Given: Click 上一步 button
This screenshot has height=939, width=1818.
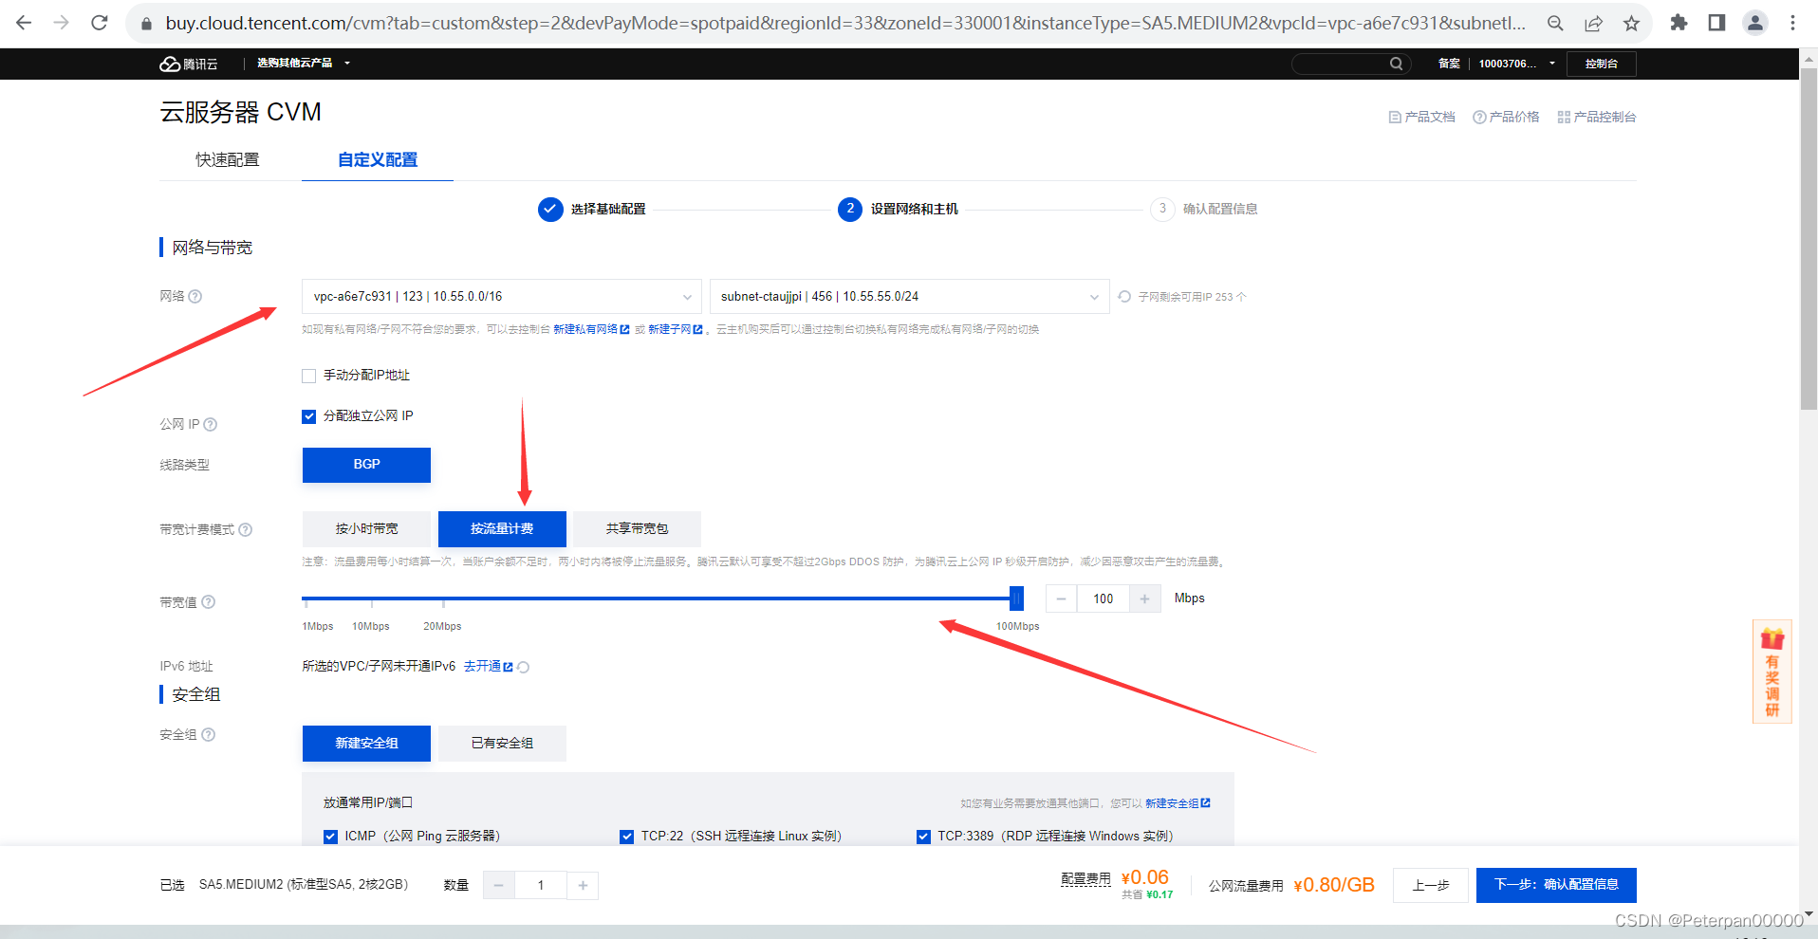Looking at the screenshot, I should click(x=1431, y=885).
